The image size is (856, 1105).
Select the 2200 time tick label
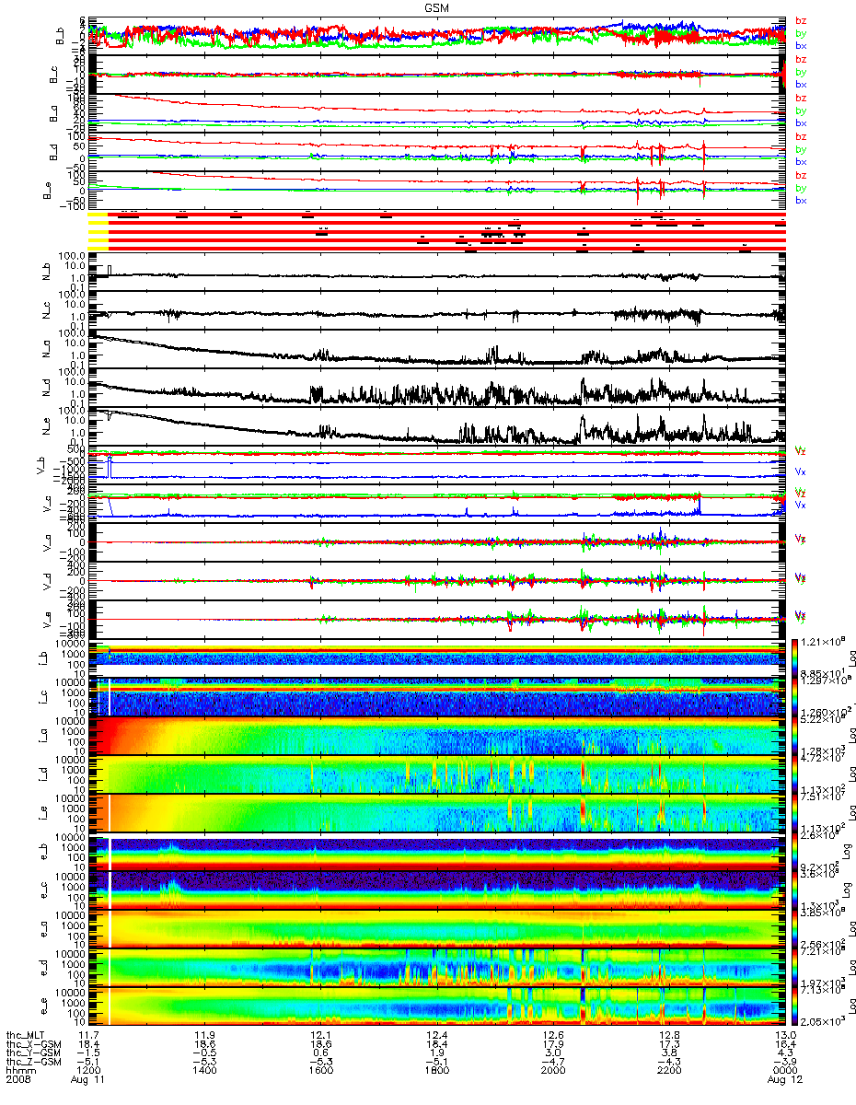click(x=668, y=1068)
